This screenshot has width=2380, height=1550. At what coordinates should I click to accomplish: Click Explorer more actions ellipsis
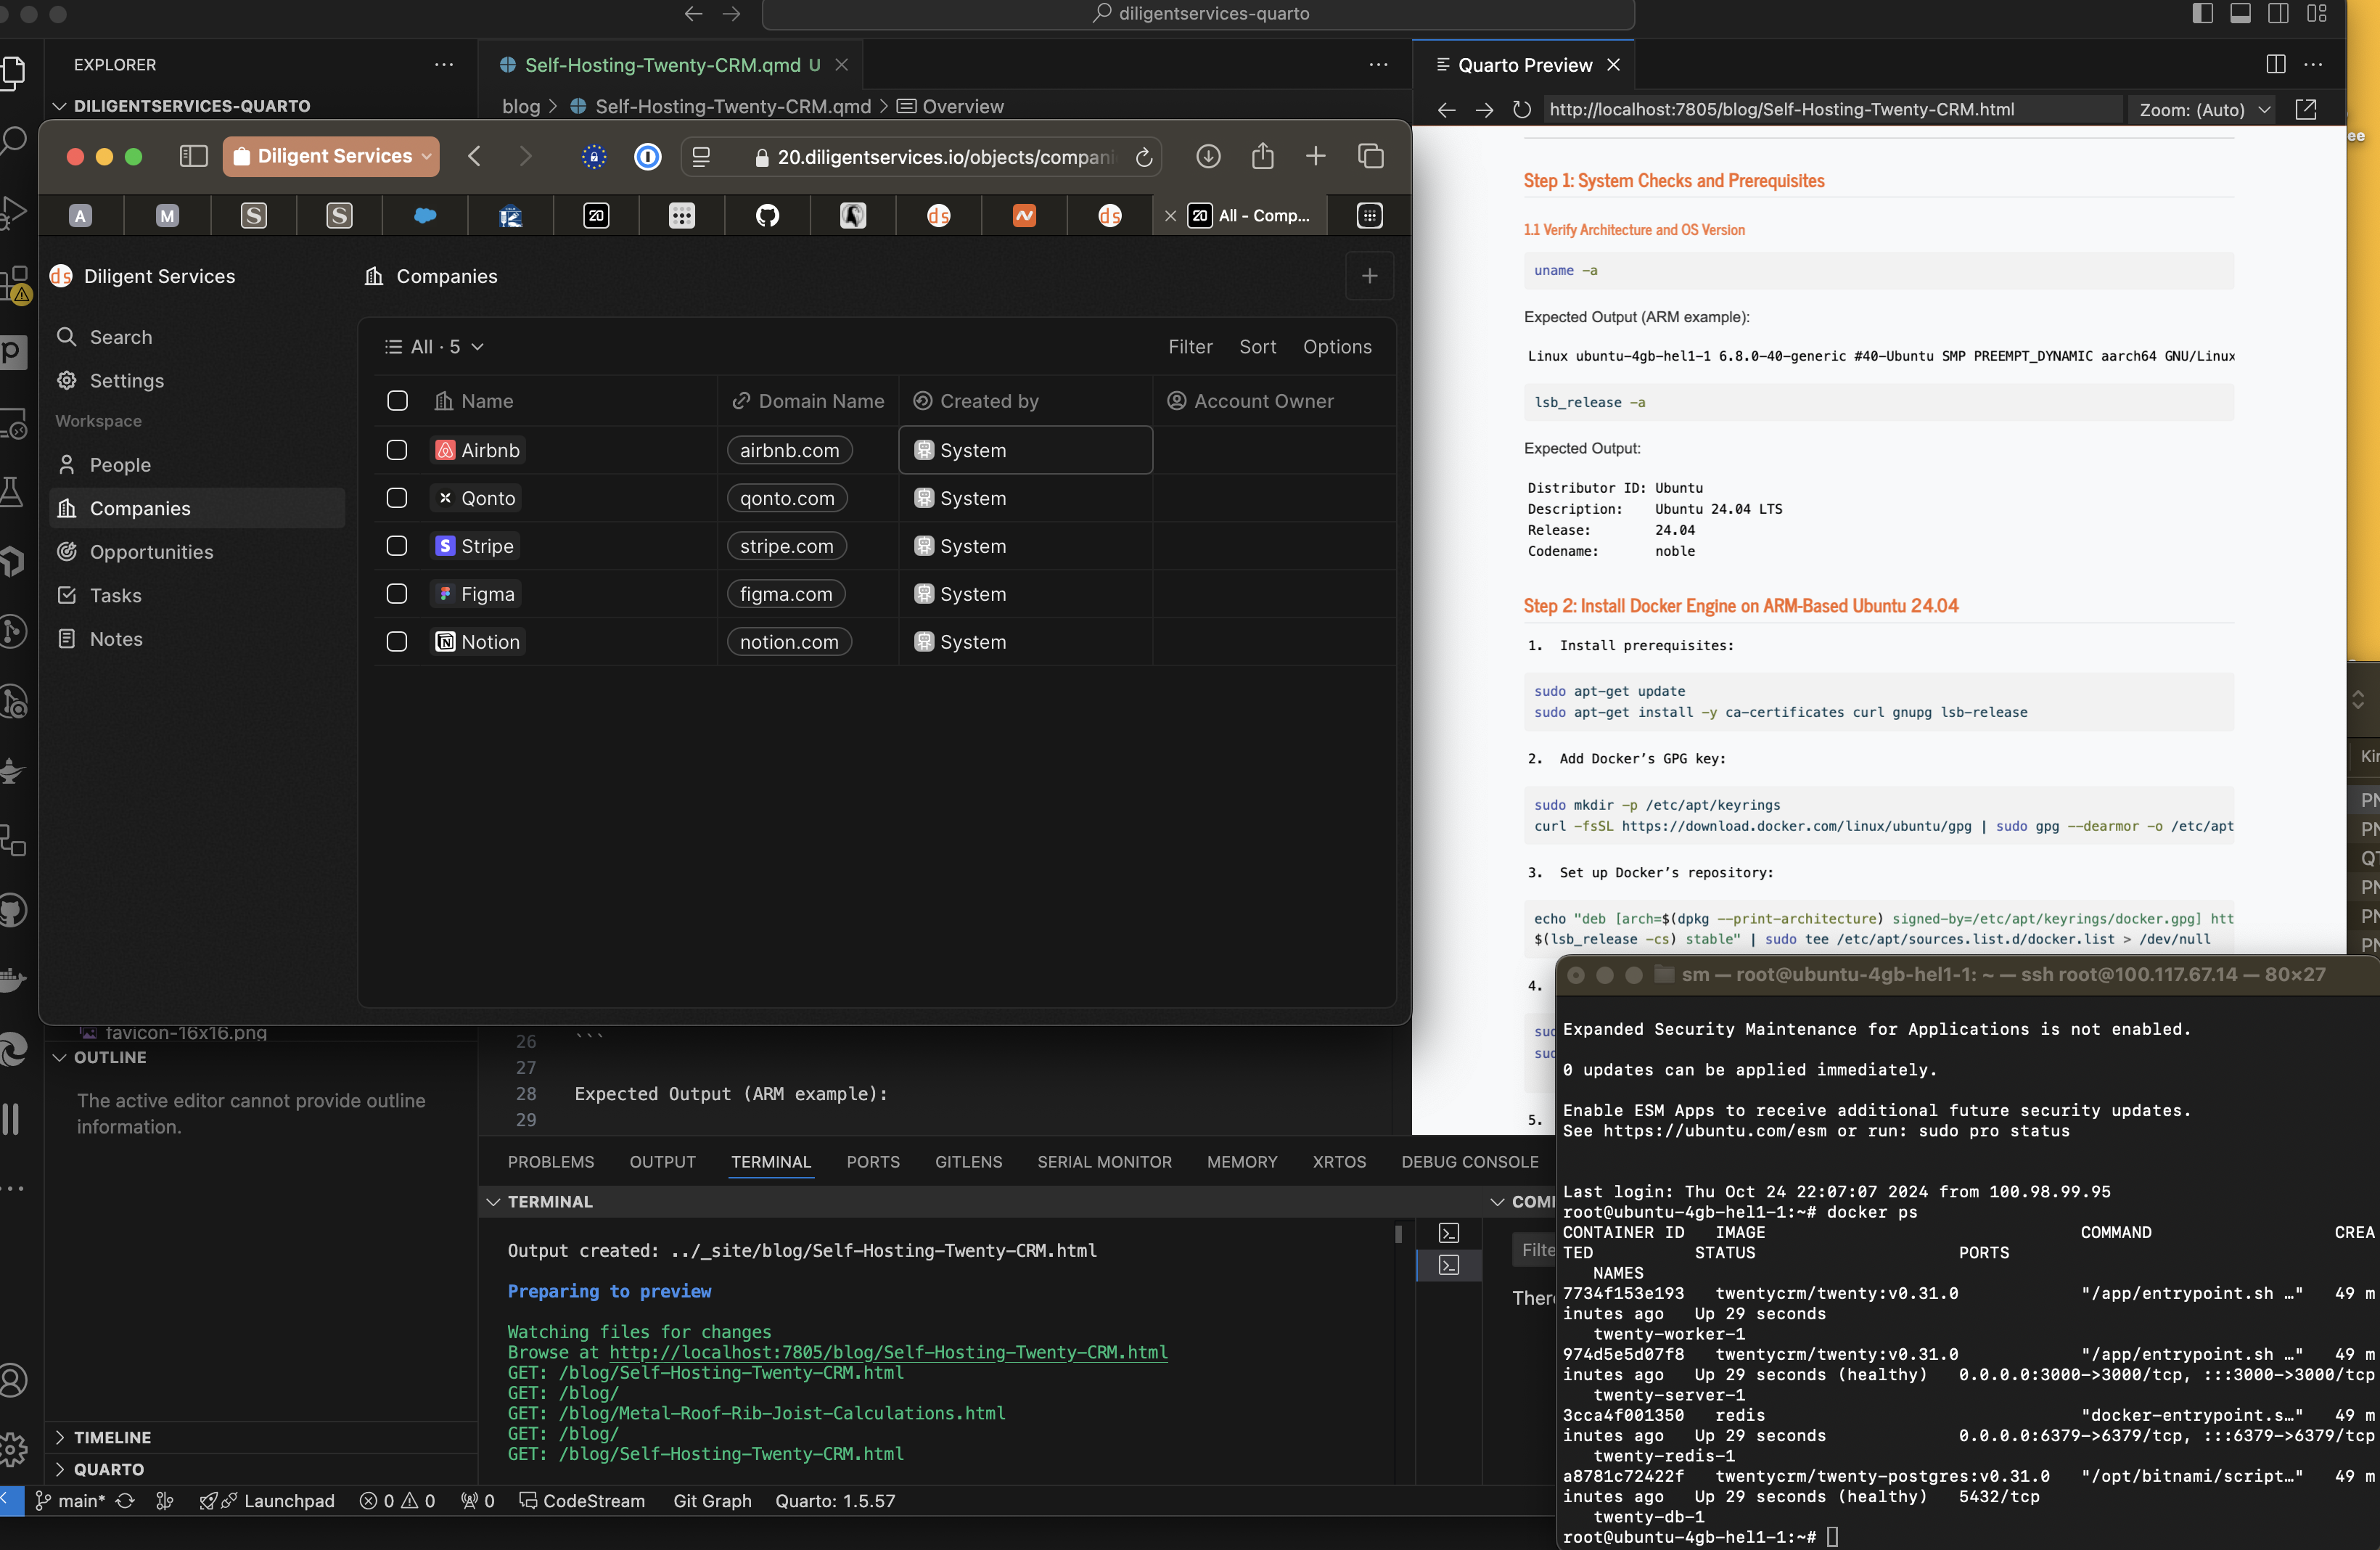click(444, 64)
